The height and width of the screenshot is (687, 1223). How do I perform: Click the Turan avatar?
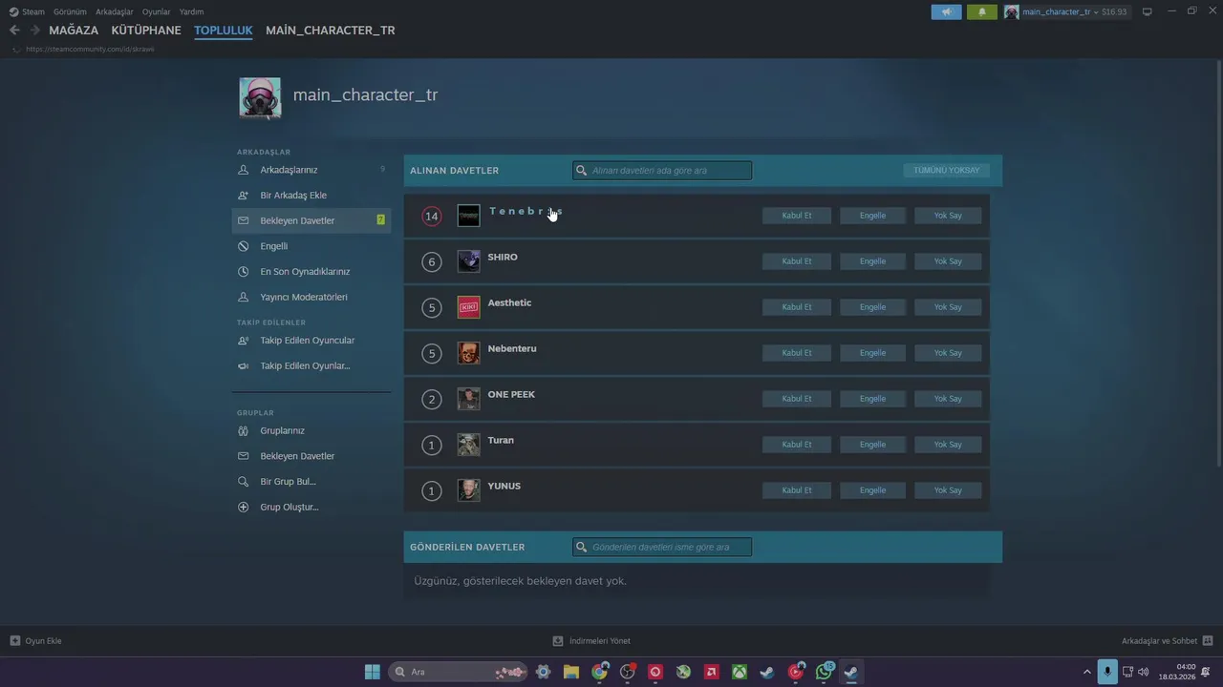tap(468, 445)
